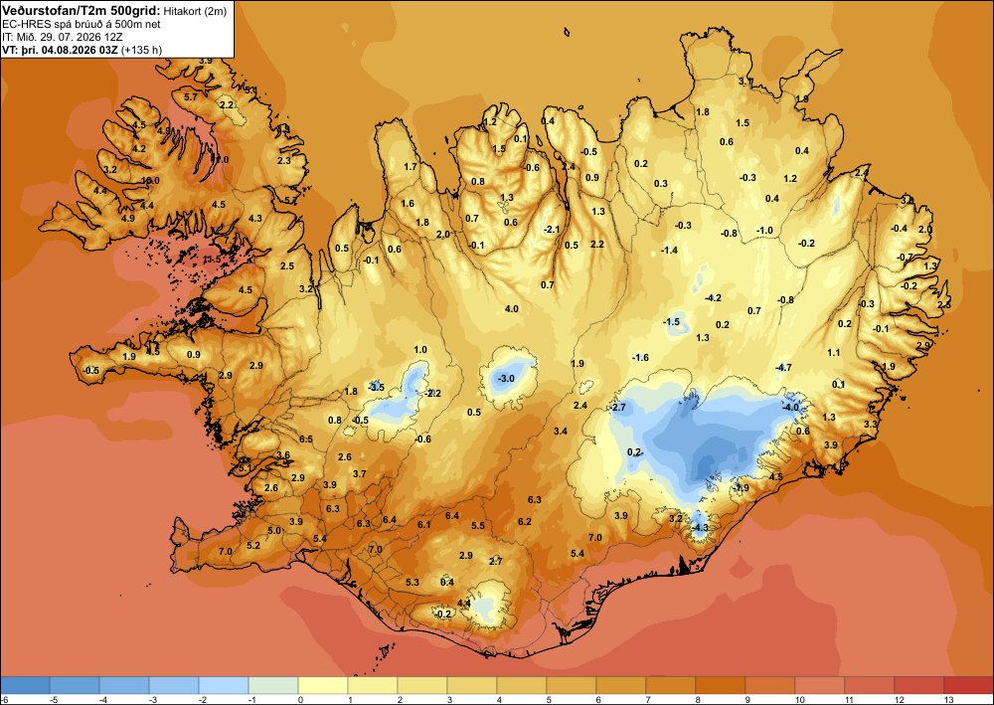The height and width of the screenshot is (705, 994).
Task: Click the '3.1' value in the northeast
Action: pyautogui.click(x=745, y=82)
